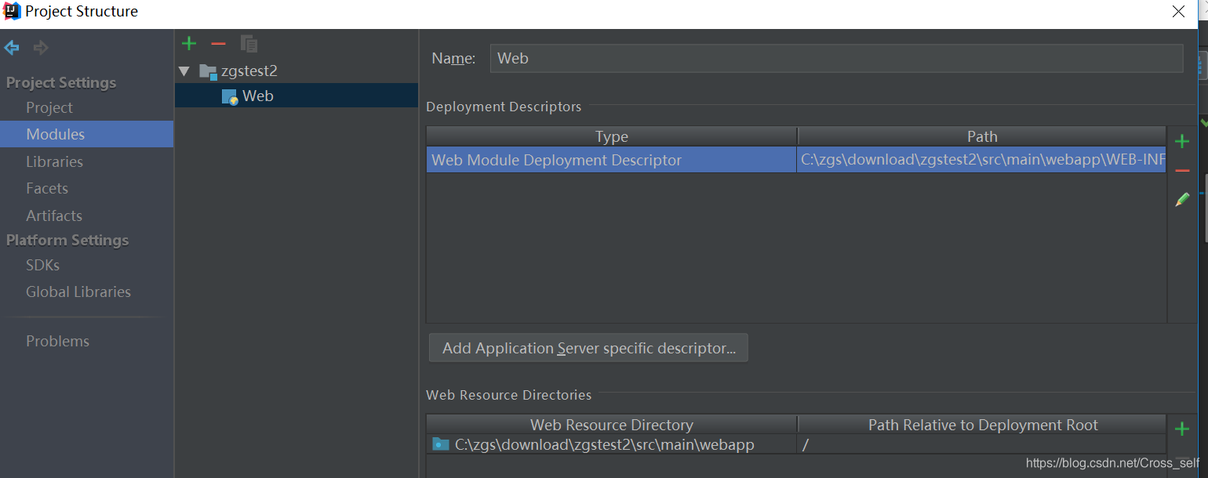Screen dimensions: 1208x478
Task: Edit the deployment descriptor with pencil icon
Action: point(1182,200)
